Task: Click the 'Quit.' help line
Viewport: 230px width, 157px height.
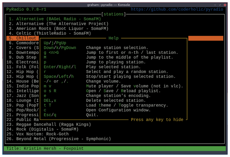Action: click(92, 115)
